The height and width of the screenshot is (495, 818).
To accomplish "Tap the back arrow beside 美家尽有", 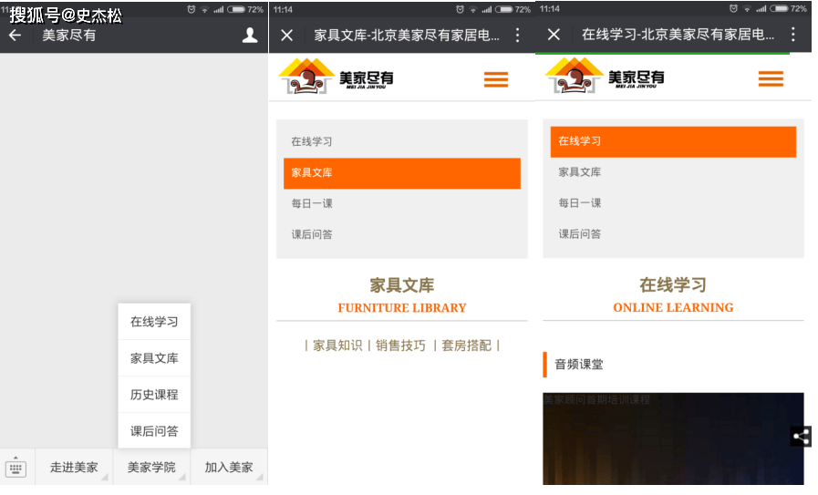I will point(15,36).
